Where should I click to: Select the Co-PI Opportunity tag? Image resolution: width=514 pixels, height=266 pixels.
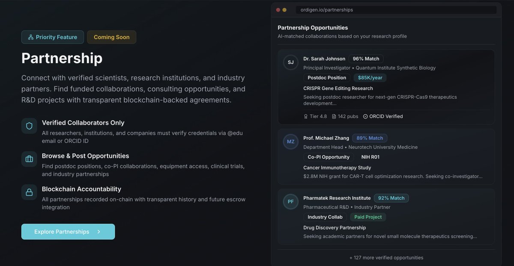[329, 157]
